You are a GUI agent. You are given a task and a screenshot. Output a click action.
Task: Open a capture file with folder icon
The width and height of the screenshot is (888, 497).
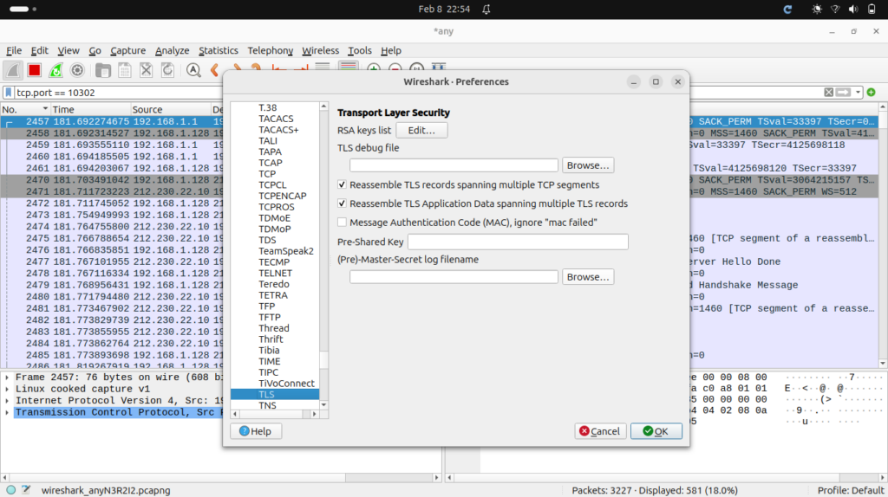(103, 70)
